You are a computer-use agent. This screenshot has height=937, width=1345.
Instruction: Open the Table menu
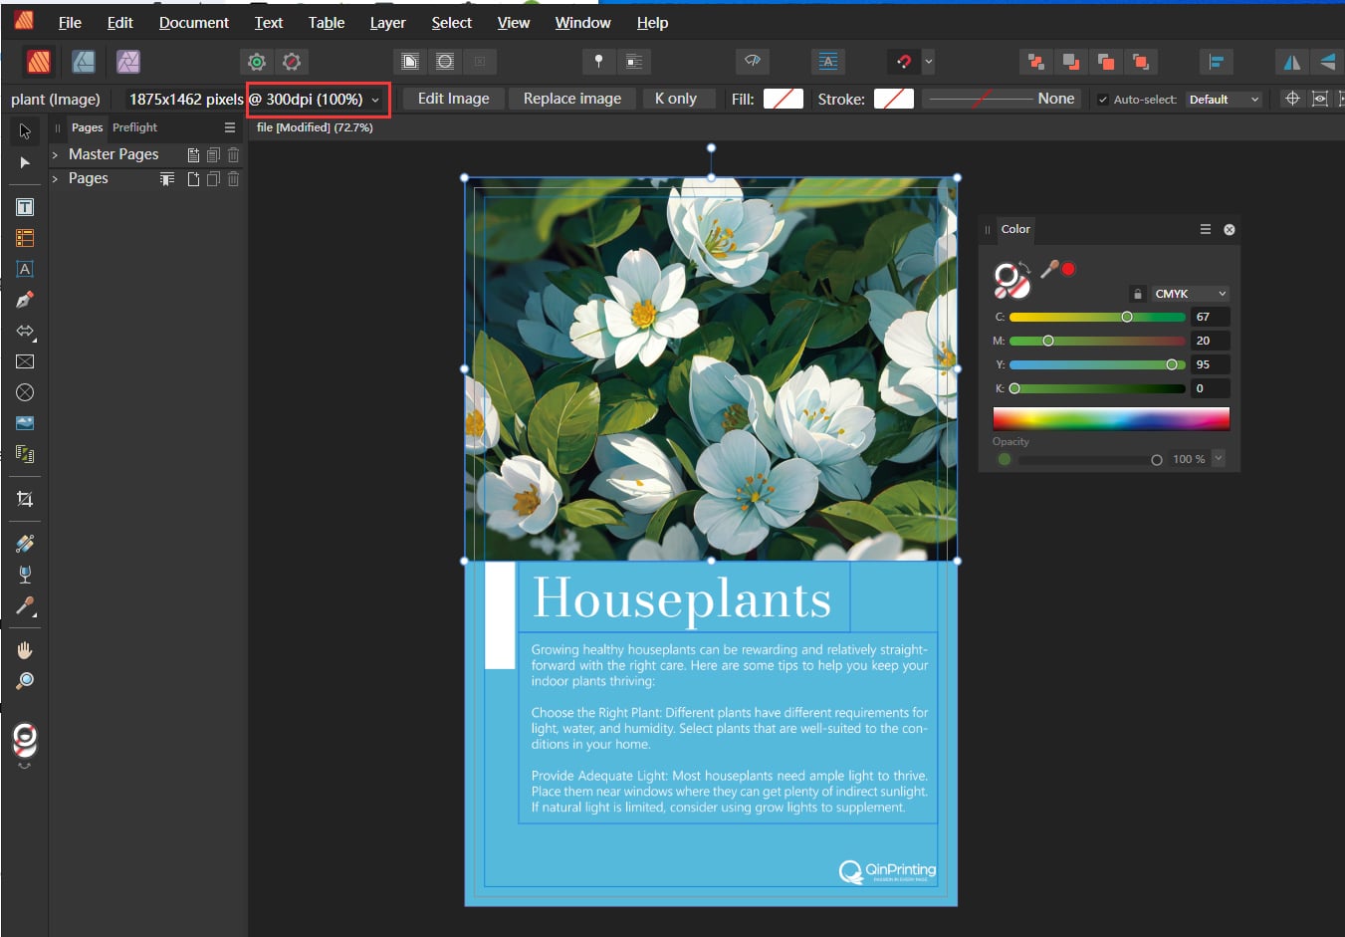[327, 23]
